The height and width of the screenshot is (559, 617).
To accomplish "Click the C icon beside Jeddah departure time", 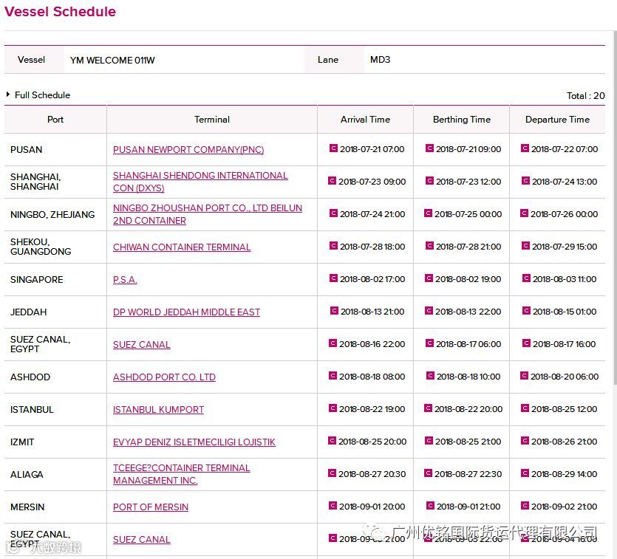I will pyautogui.click(x=525, y=311).
